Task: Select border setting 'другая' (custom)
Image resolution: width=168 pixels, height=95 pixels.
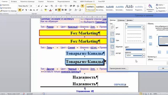Action: click(112, 53)
